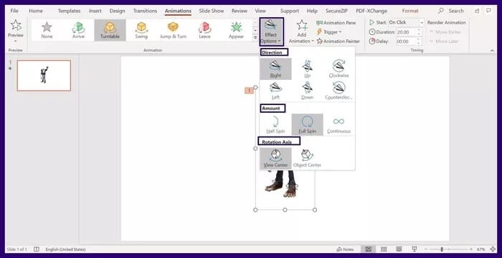Select View Center rotation axis

click(275, 158)
